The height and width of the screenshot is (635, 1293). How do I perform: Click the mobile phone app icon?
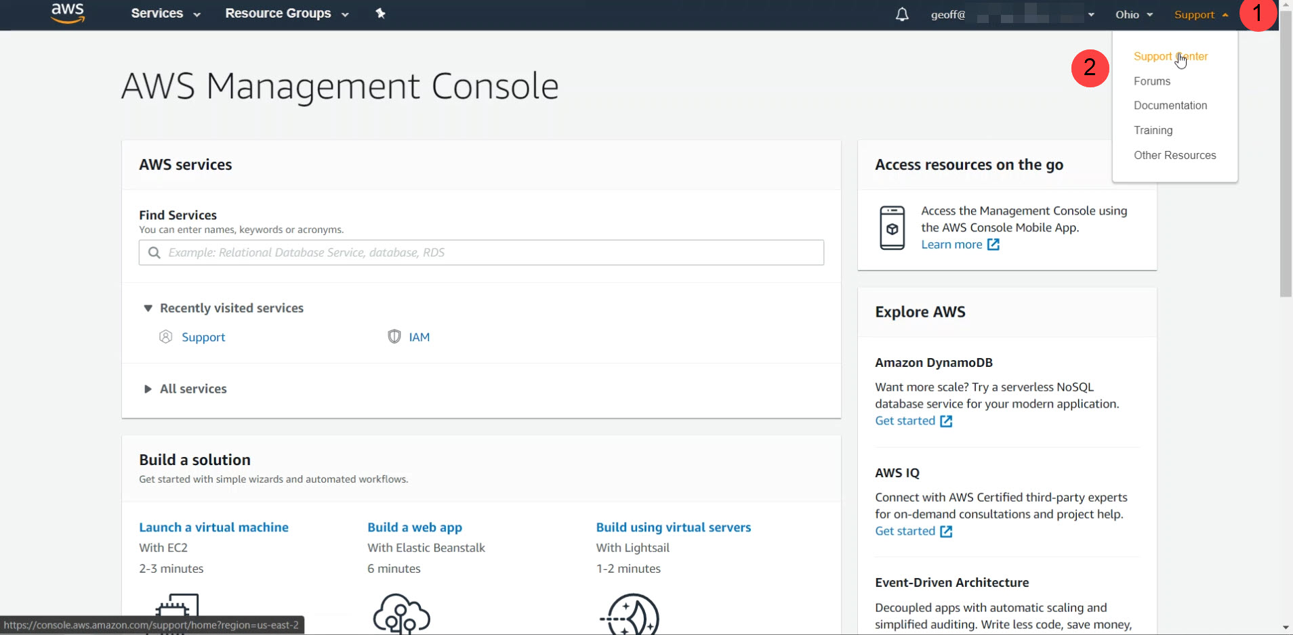click(892, 228)
